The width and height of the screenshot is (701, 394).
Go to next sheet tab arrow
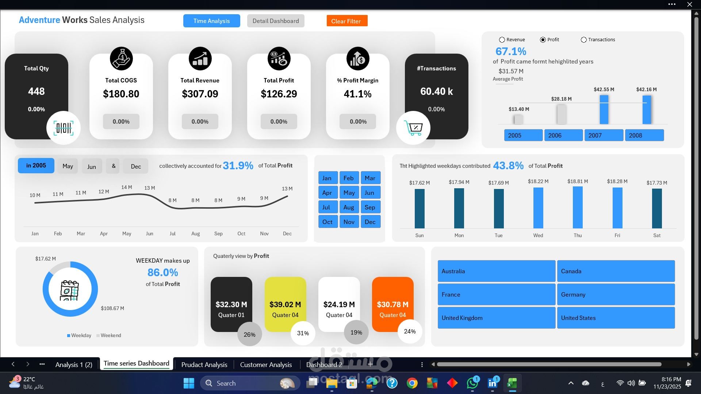(x=28, y=364)
